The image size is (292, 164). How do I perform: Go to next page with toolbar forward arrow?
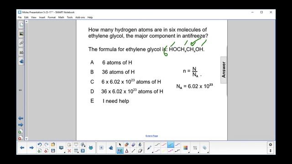[31, 148]
